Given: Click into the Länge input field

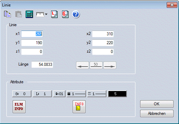Looking at the screenshot, I should pos(42,65).
